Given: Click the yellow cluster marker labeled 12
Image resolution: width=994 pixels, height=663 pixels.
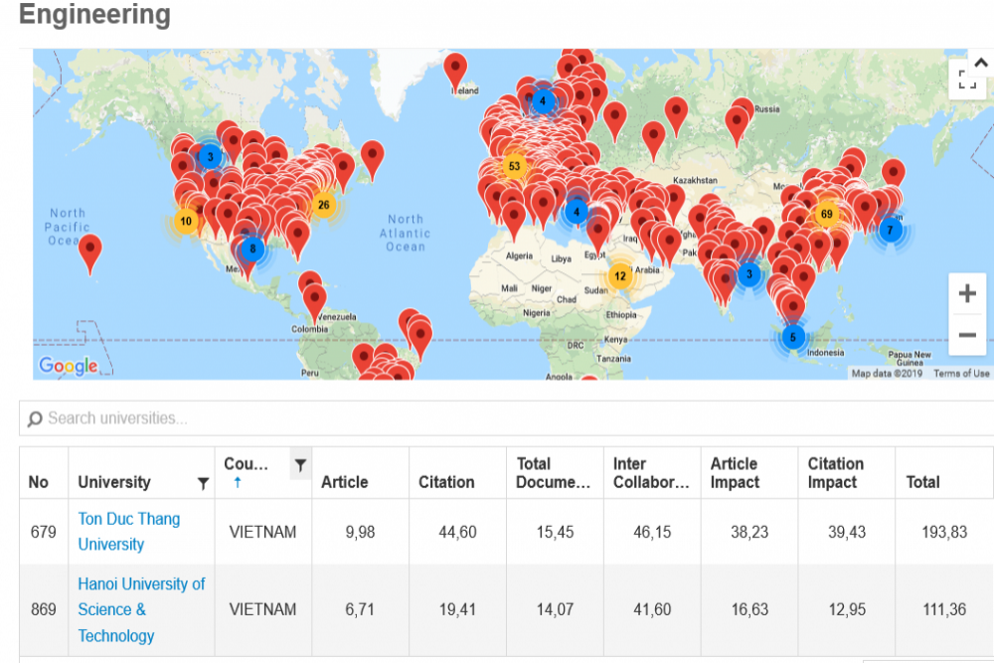Looking at the screenshot, I should pyautogui.click(x=619, y=275).
